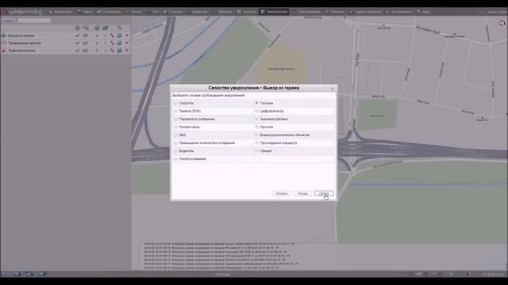Open the Отчеты tab
The width and height of the screenshot is (508, 285).
134,12
